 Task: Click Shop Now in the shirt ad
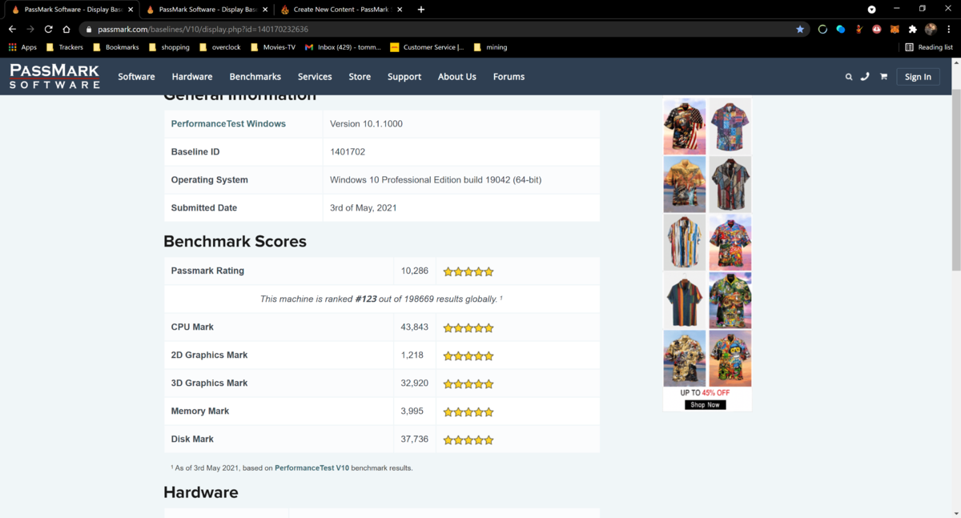tap(706, 405)
